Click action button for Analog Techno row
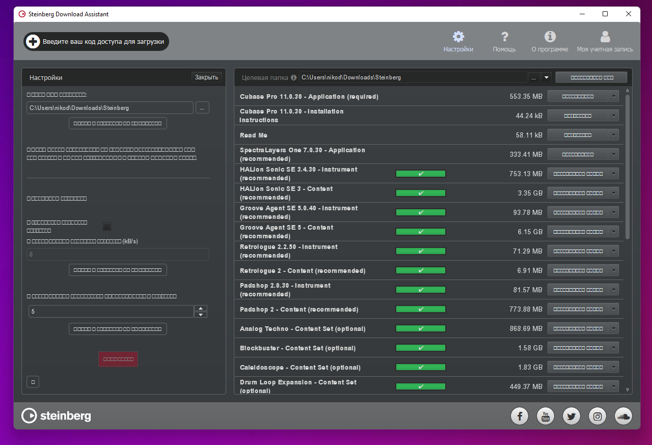This screenshot has width=652, height=445. coord(578,328)
